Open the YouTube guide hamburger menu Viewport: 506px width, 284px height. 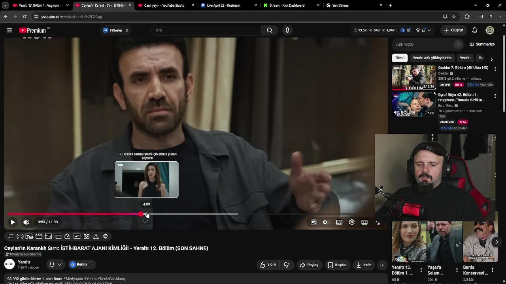point(9,30)
